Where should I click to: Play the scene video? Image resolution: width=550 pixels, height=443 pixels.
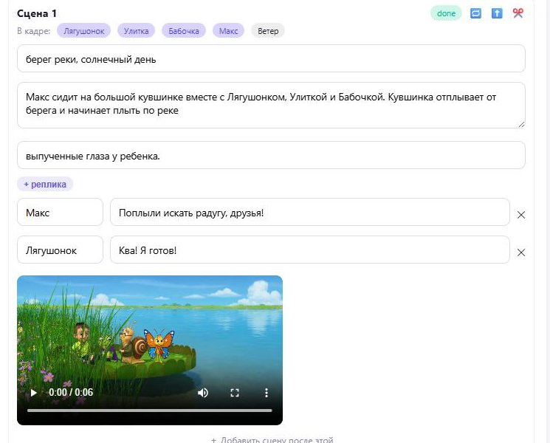click(33, 393)
